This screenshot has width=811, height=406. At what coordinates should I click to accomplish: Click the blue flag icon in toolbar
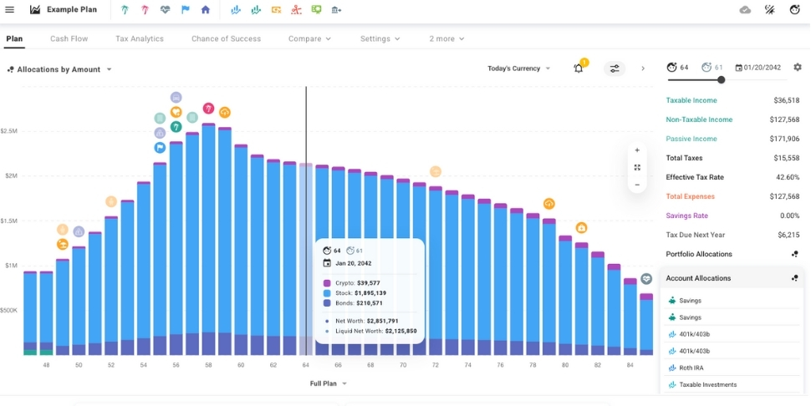click(186, 10)
